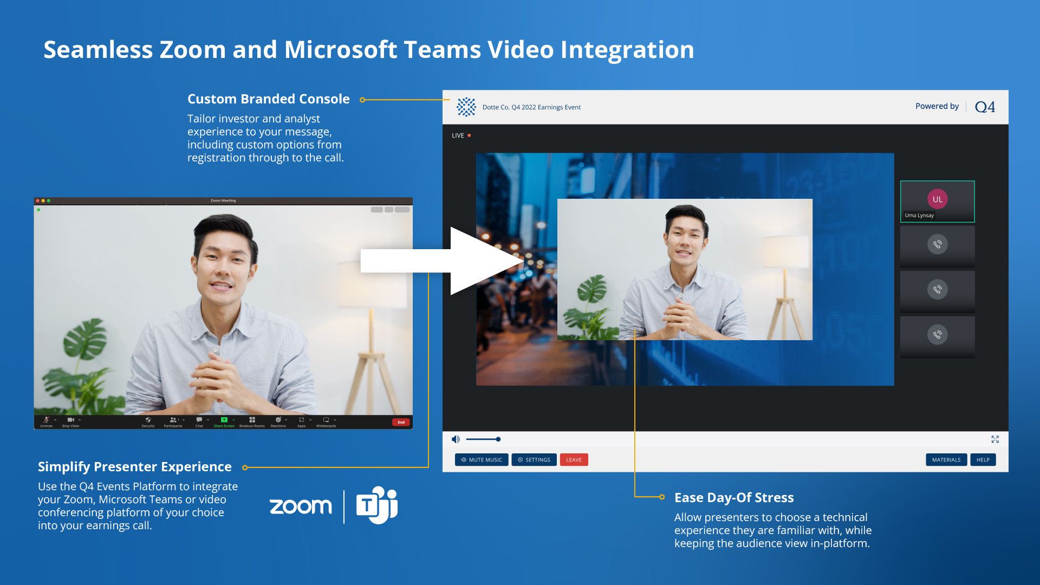Viewport: 1040px width, 585px height.
Task: Expand audio options arrow beside Unmute
Action: pyautogui.click(x=55, y=420)
